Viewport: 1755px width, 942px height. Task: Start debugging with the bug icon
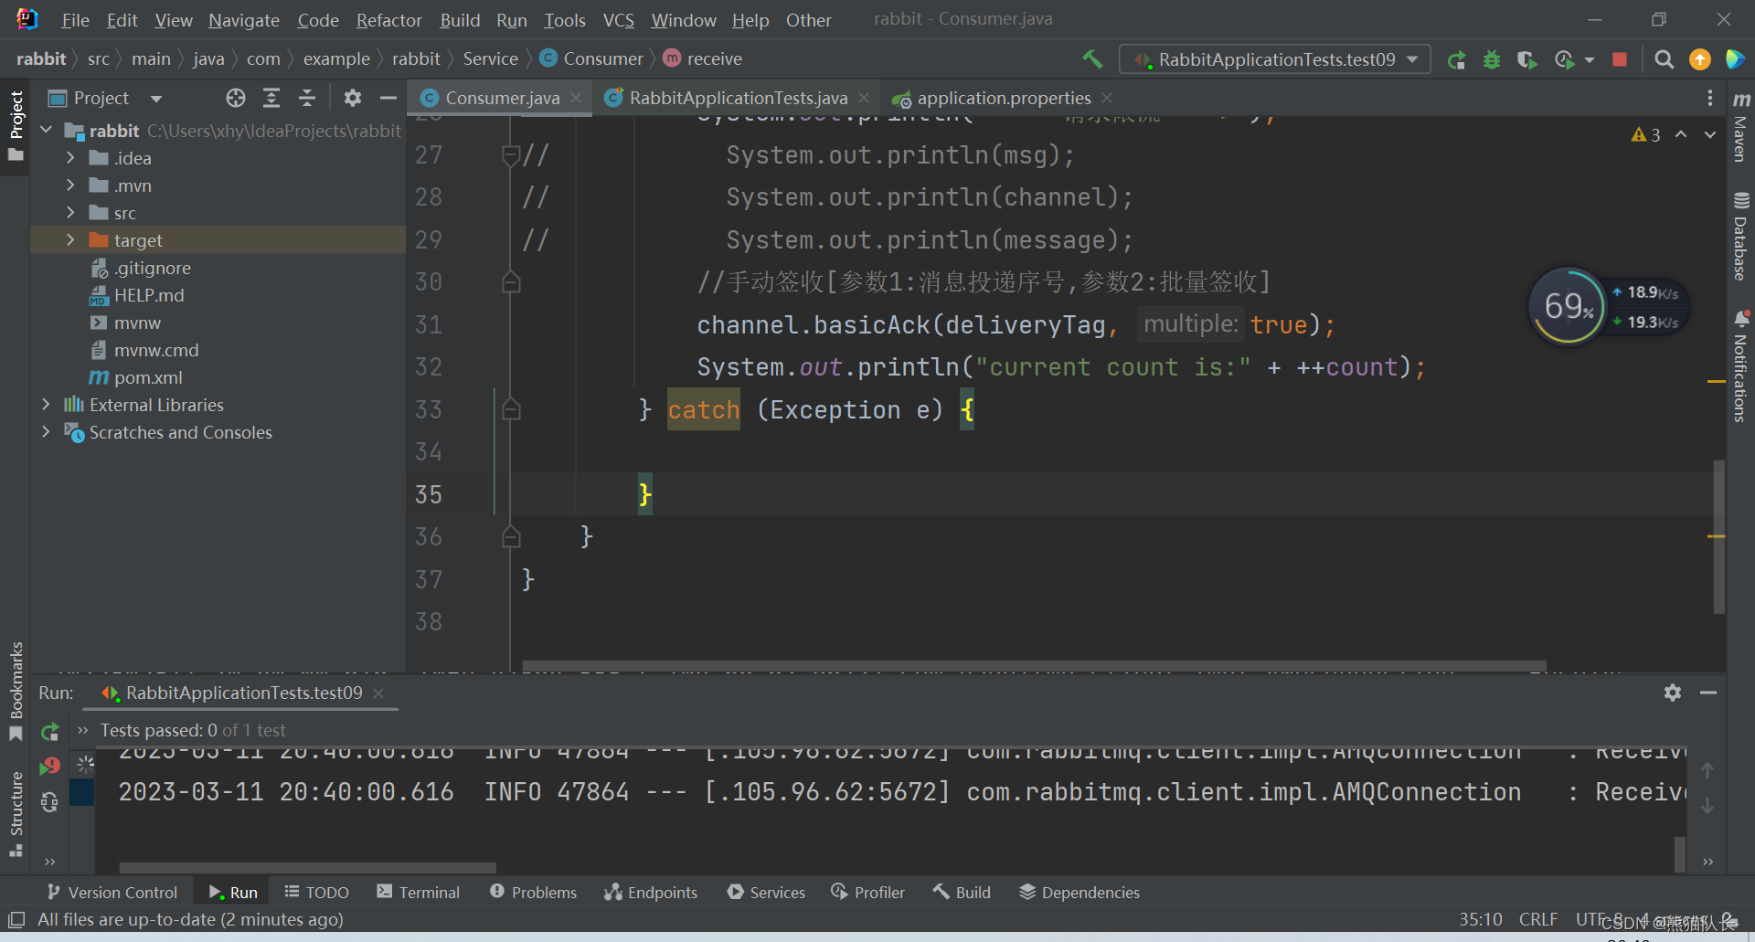pyautogui.click(x=1492, y=59)
